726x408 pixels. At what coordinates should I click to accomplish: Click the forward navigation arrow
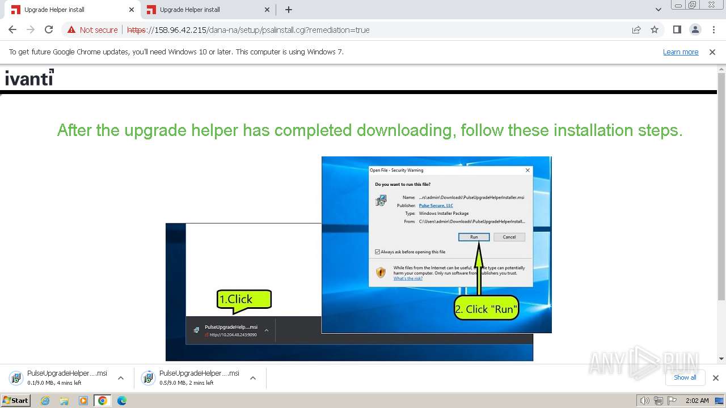31,29
